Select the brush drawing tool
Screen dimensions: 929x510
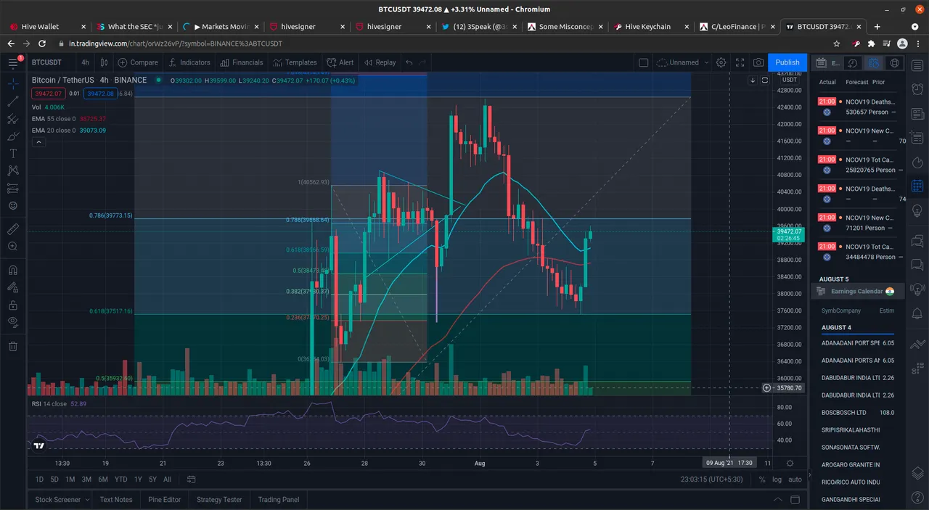pyautogui.click(x=12, y=136)
